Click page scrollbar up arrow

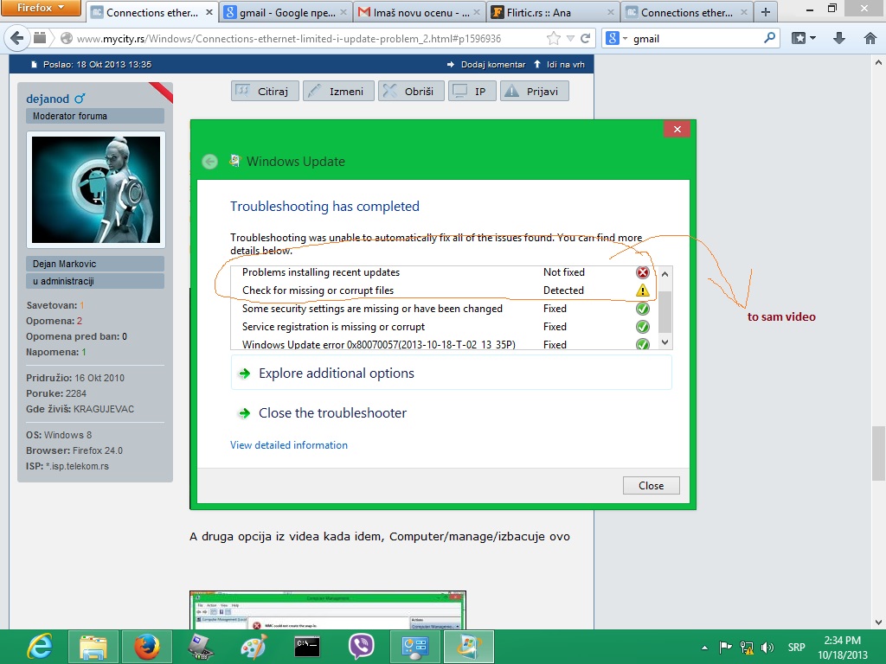[x=879, y=61]
